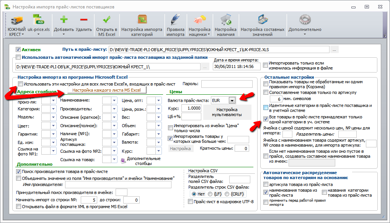Click the red minus Удалить icon
Viewport: 390px width, 223px height.
(x=84, y=19)
